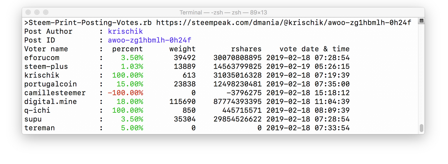Click the 'Post ID' label
Screen dimensions: 448x164
(40, 40)
